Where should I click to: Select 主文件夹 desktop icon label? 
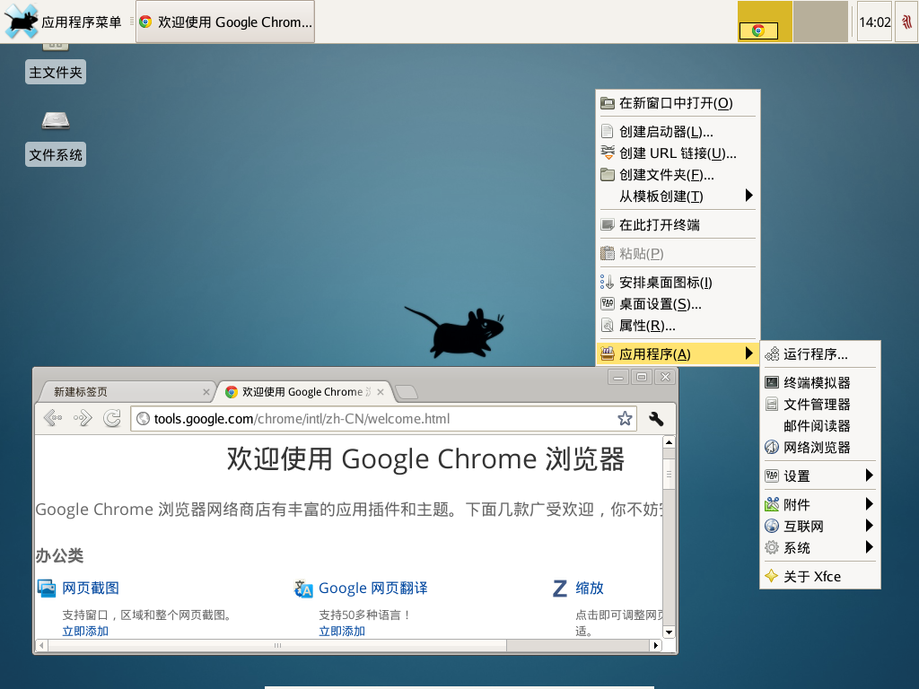pyautogui.click(x=56, y=72)
